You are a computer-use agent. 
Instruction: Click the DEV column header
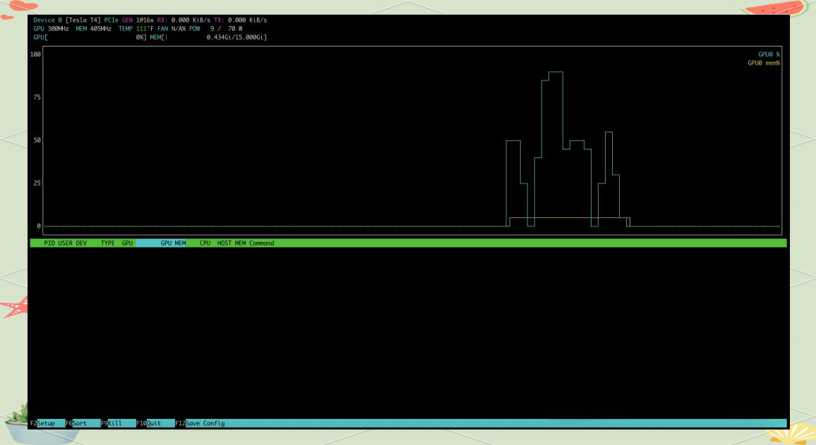(82, 243)
